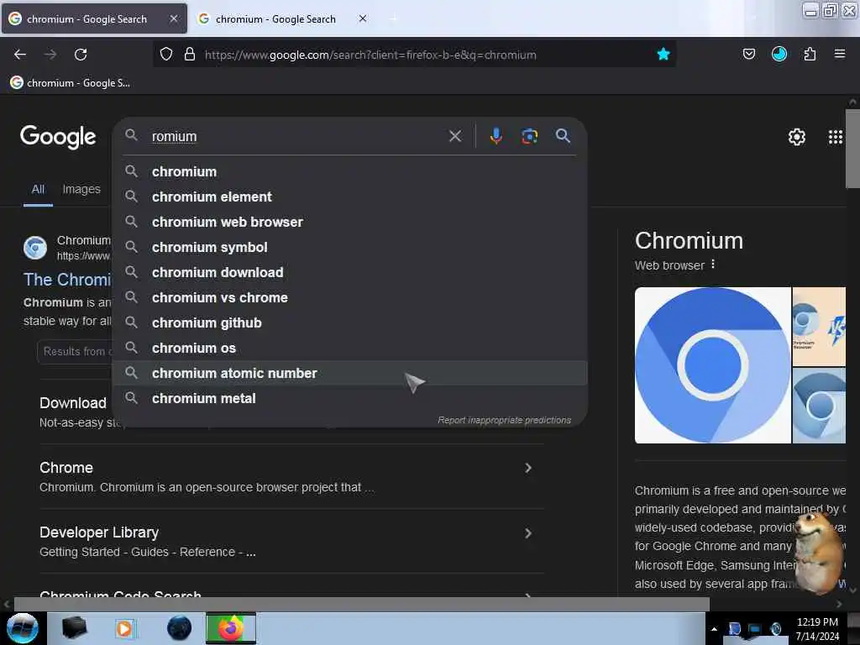Click the Chromium site favicon in first result
Viewport: 860px width, 645px height.
35,248
